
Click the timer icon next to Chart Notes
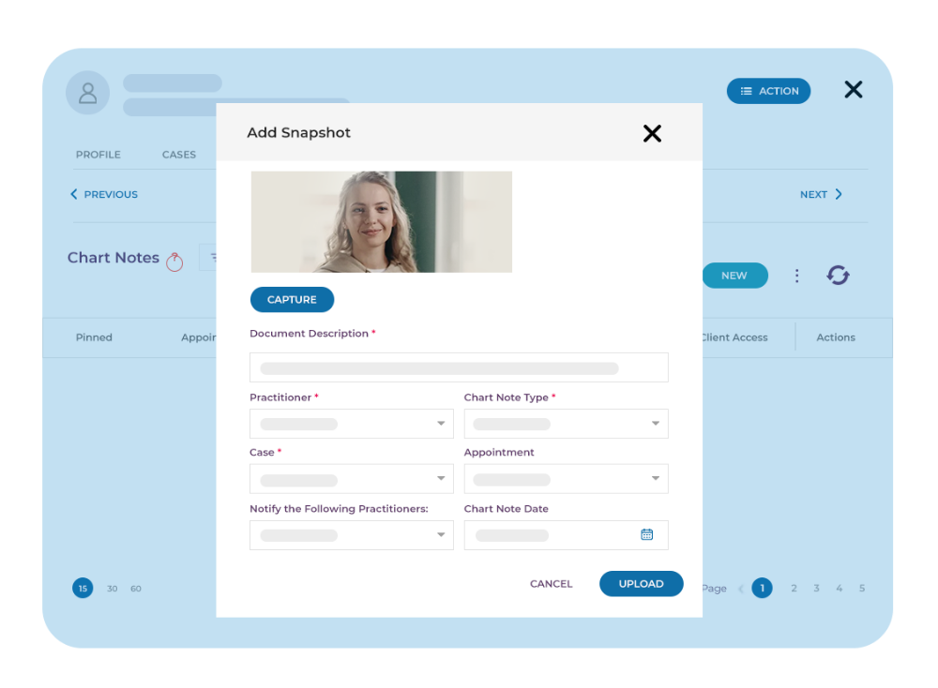click(174, 262)
